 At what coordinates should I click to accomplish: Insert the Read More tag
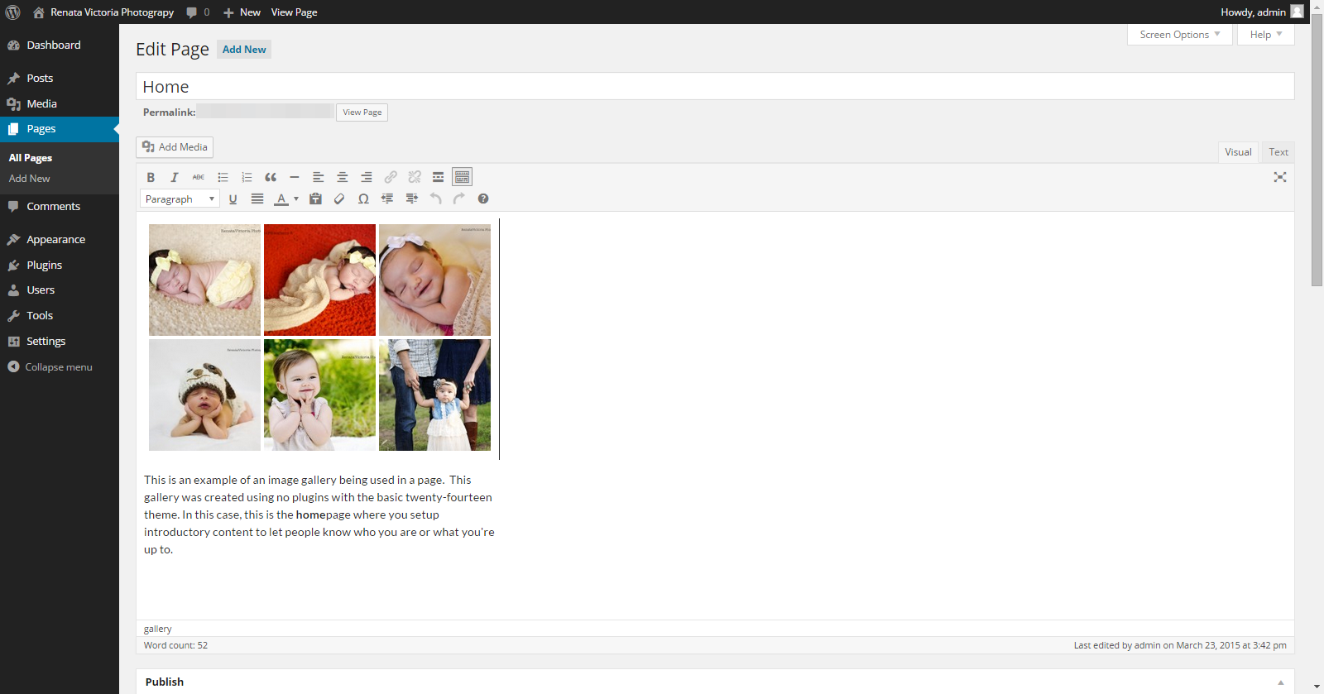tap(438, 177)
